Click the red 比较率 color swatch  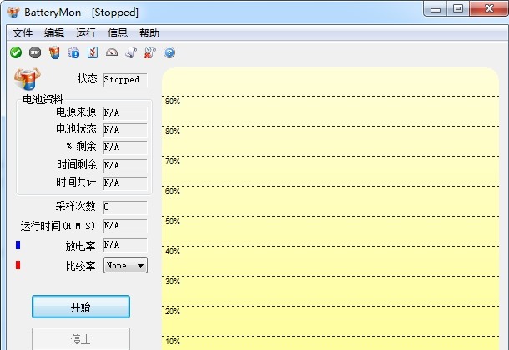point(18,265)
